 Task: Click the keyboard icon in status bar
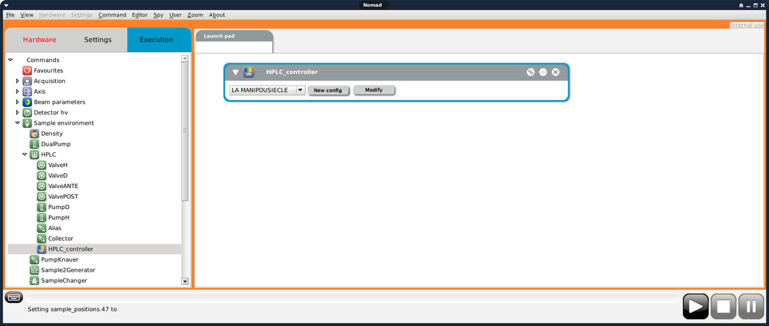[x=13, y=297]
